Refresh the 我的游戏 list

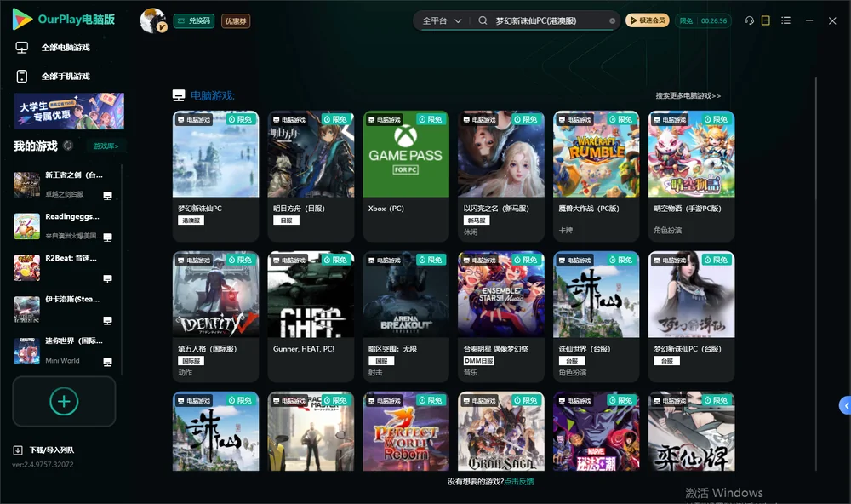click(68, 146)
